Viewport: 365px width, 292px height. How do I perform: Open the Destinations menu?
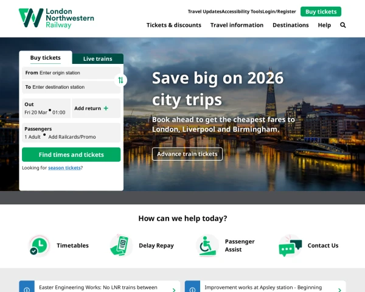[x=291, y=25]
